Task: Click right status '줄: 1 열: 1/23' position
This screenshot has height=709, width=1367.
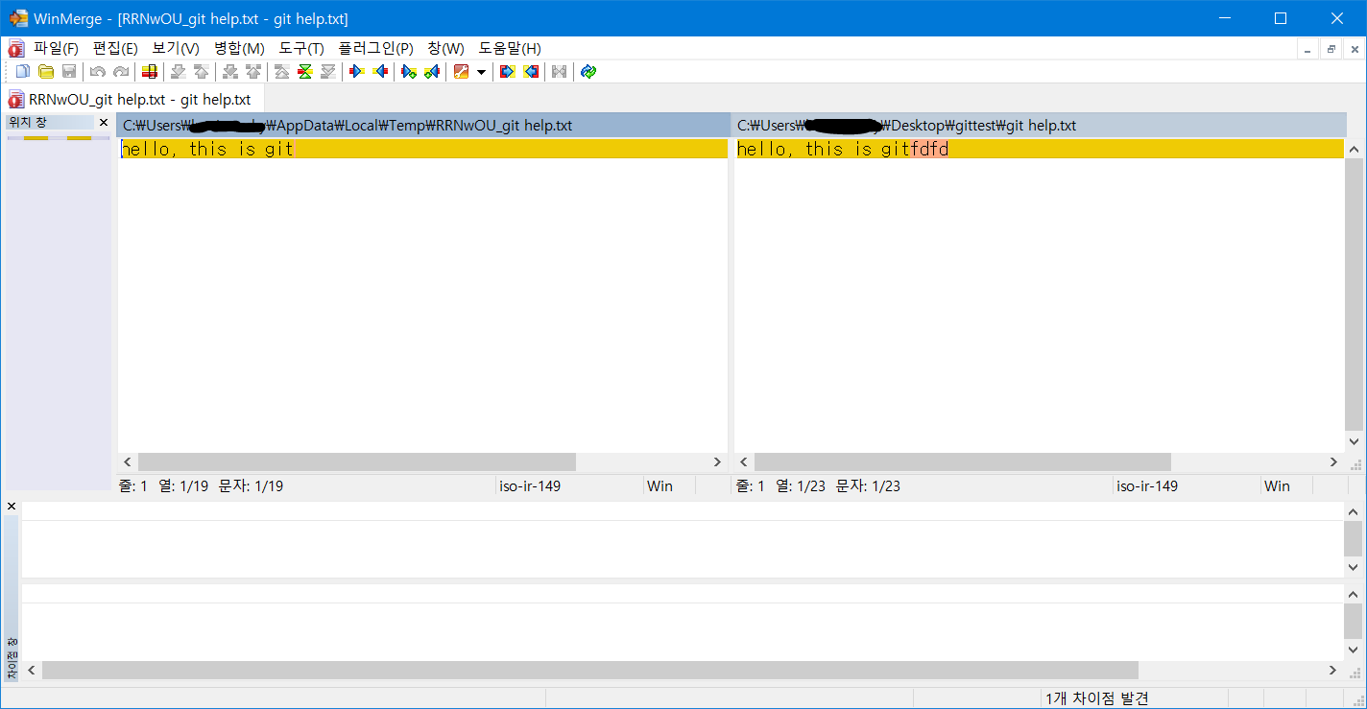Action: [x=780, y=486]
